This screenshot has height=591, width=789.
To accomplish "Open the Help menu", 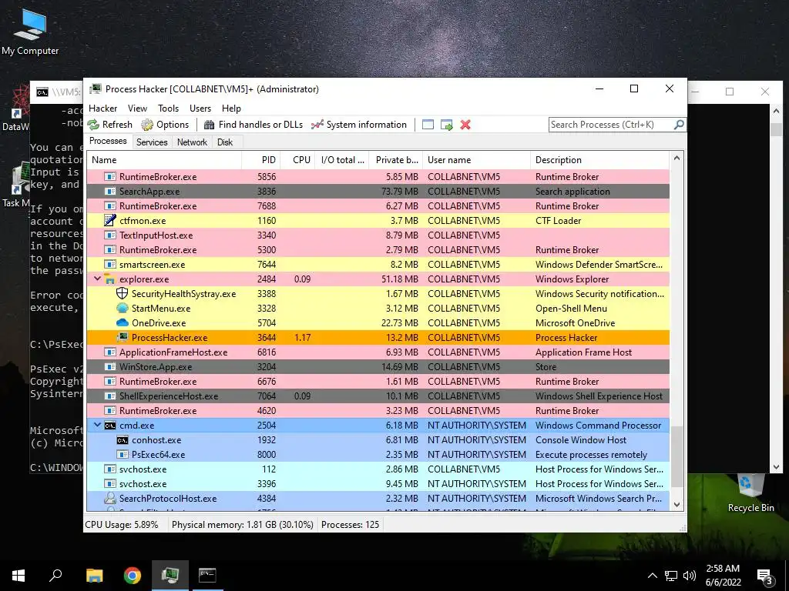I will point(231,109).
